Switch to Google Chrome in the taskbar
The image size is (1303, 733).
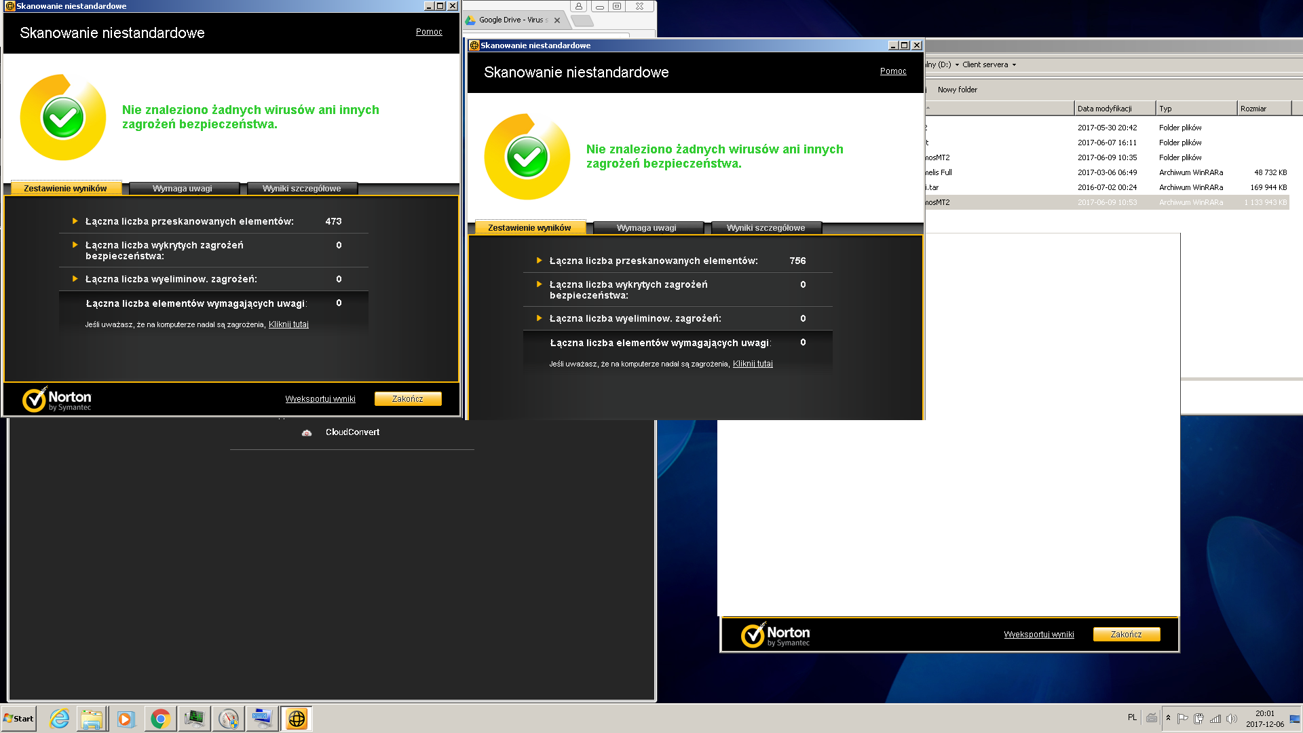coord(160,719)
